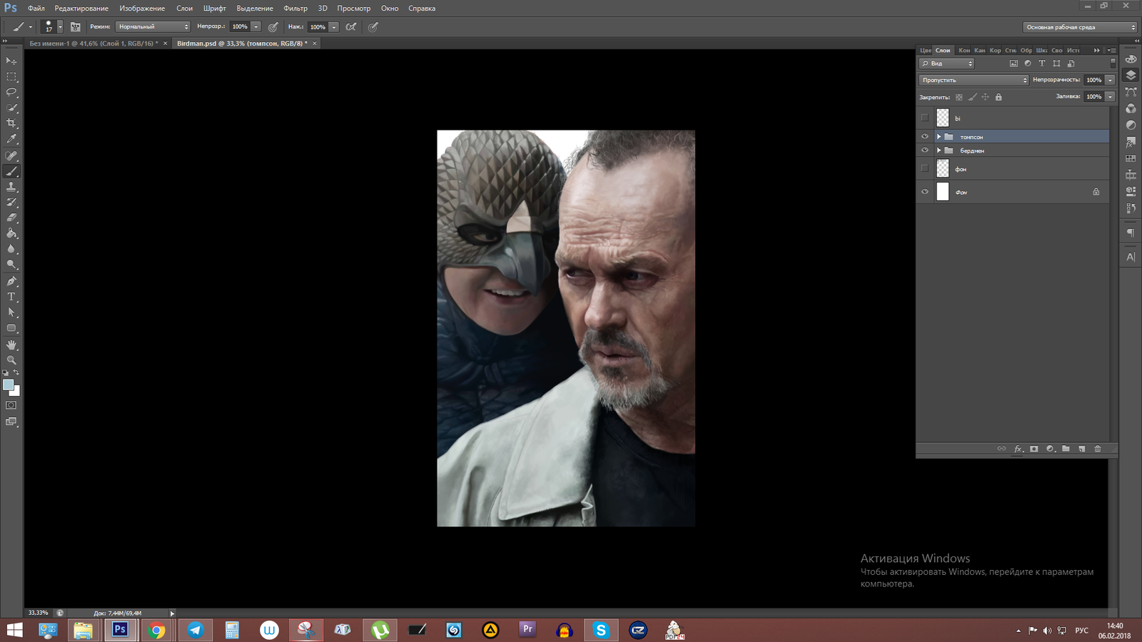This screenshot has width=1142, height=642.
Task: Delete the selected layer with trash icon
Action: [x=1098, y=449]
